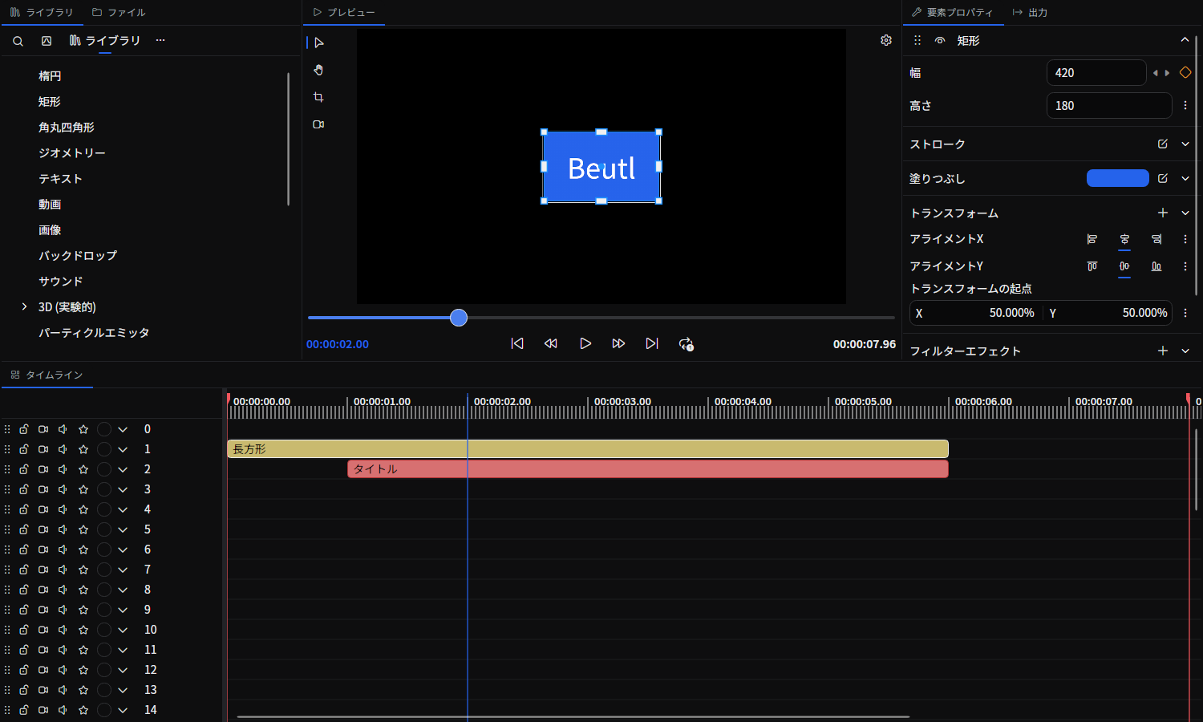Add a filter effect with the フィルターエフェクト plus
1203x722 pixels.
click(x=1163, y=351)
